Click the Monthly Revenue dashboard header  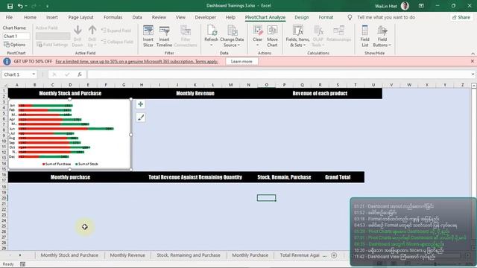(195, 93)
